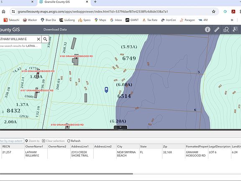Click the blue location pin marker
This screenshot has height=181, width=241.
click(x=106, y=90)
